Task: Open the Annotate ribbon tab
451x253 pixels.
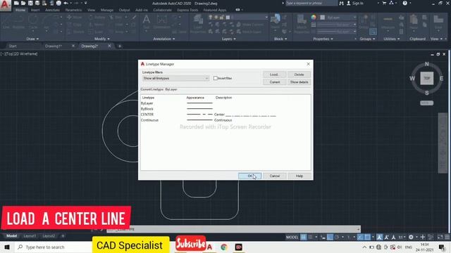Action: pyautogui.click(x=52, y=10)
